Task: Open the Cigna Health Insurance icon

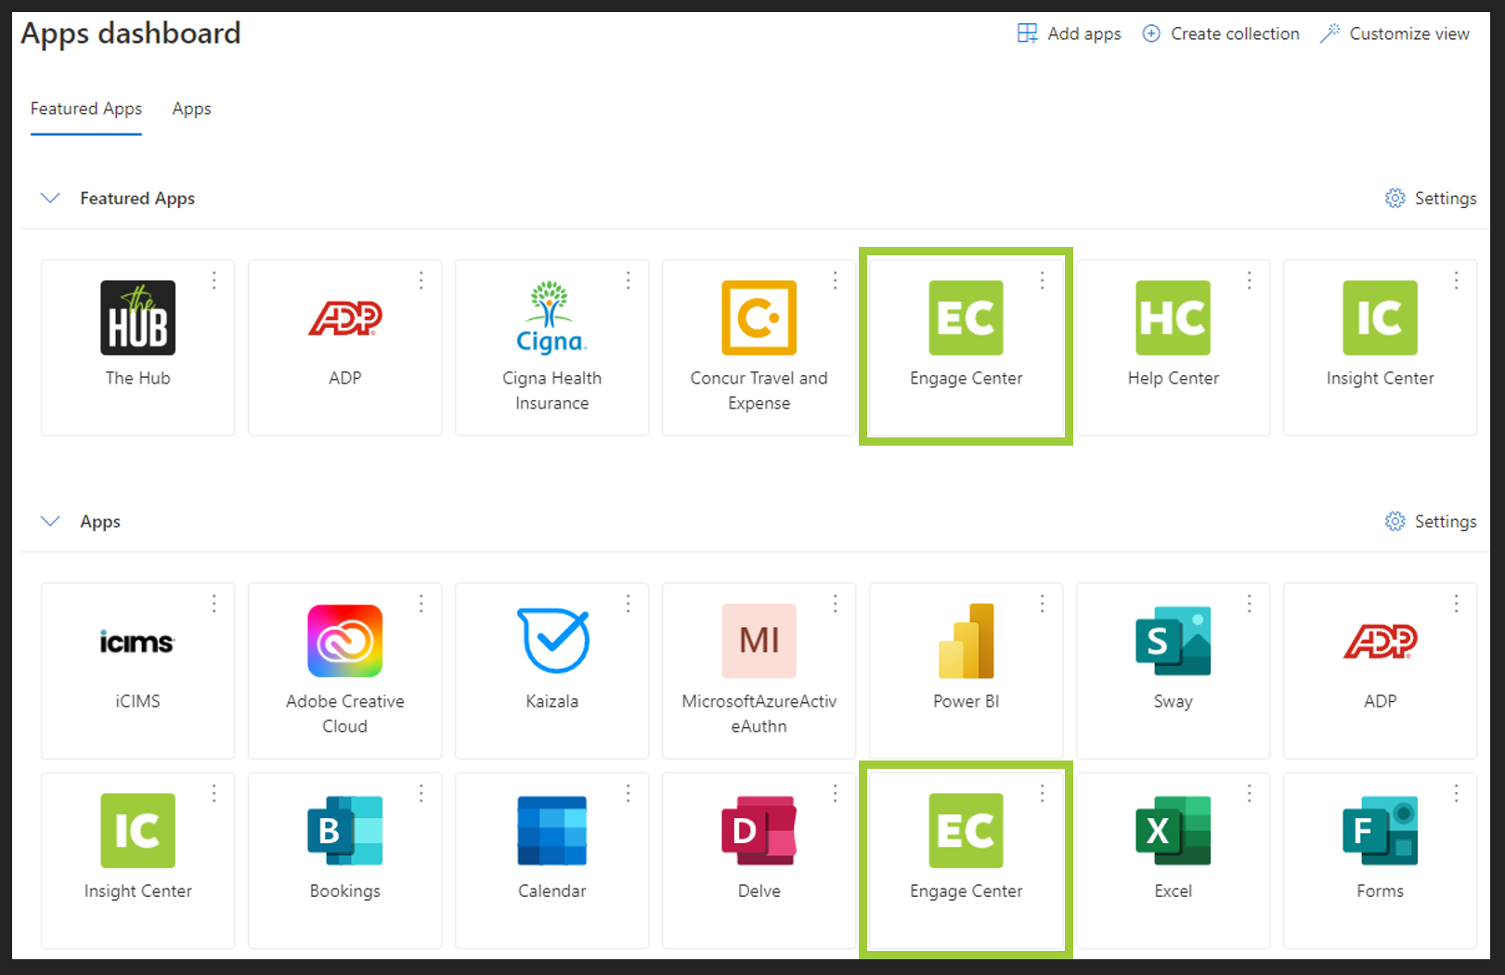Action: pyautogui.click(x=551, y=318)
